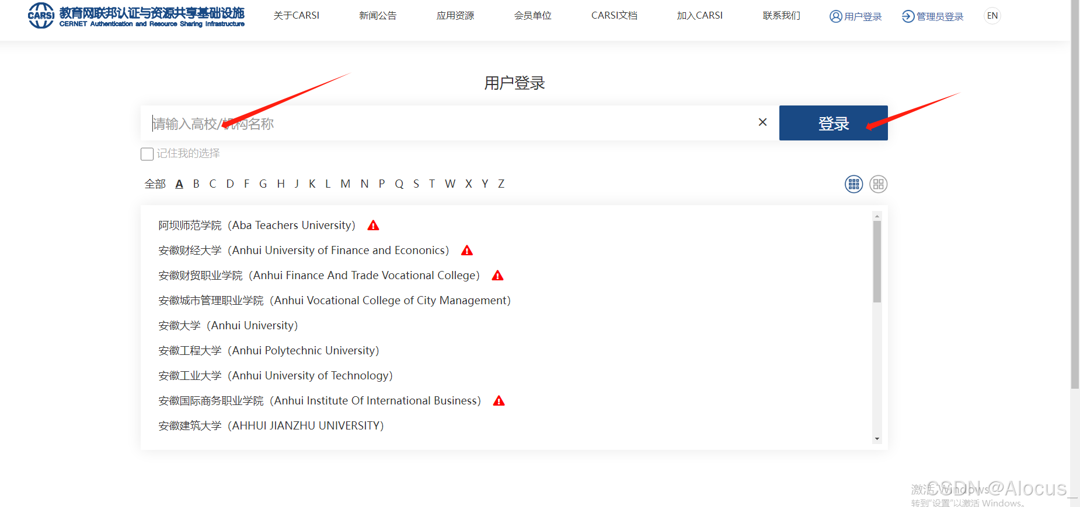Select 安徽财贸职业学院 from the list

[x=319, y=276]
